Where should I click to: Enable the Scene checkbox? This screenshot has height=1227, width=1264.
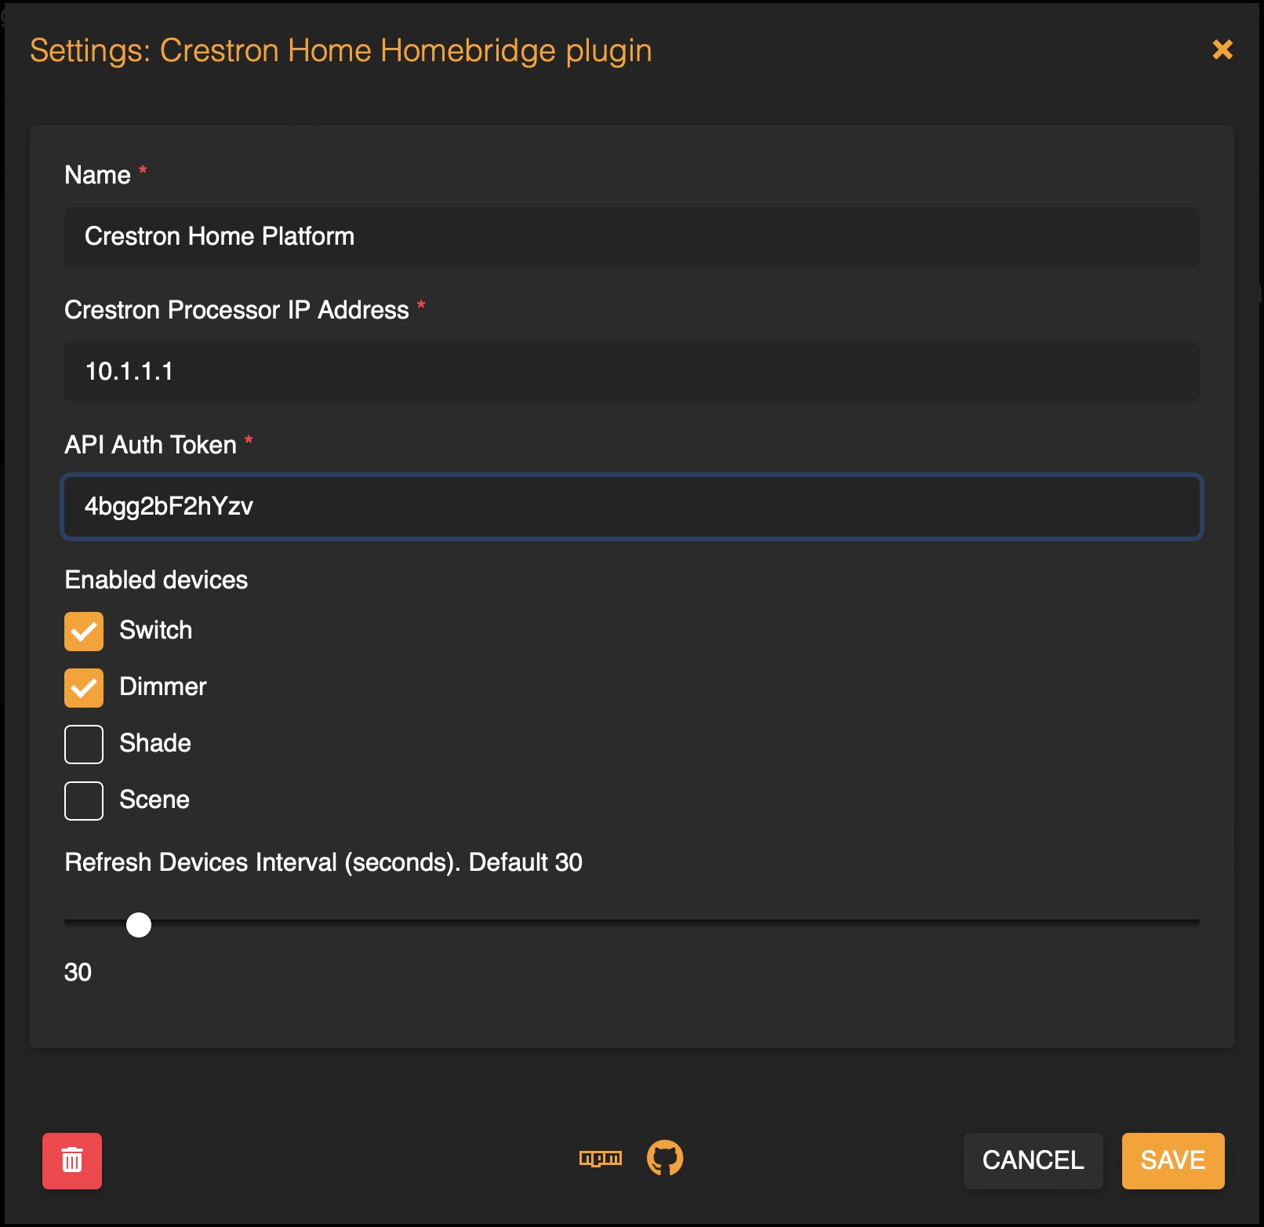(x=84, y=801)
